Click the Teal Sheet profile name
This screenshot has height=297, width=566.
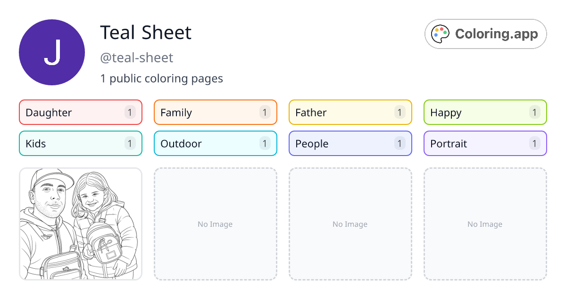(x=146, y=33)
